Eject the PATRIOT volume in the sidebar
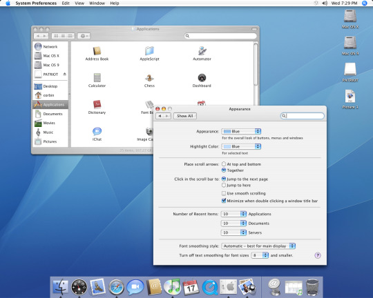The width and height of the screenshot is (373, 298). click(x=64, y=74)
